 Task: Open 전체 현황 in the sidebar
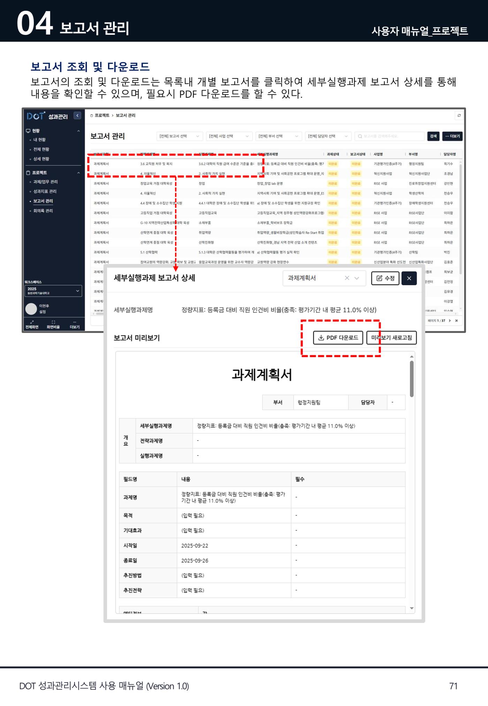coord(41,149)
